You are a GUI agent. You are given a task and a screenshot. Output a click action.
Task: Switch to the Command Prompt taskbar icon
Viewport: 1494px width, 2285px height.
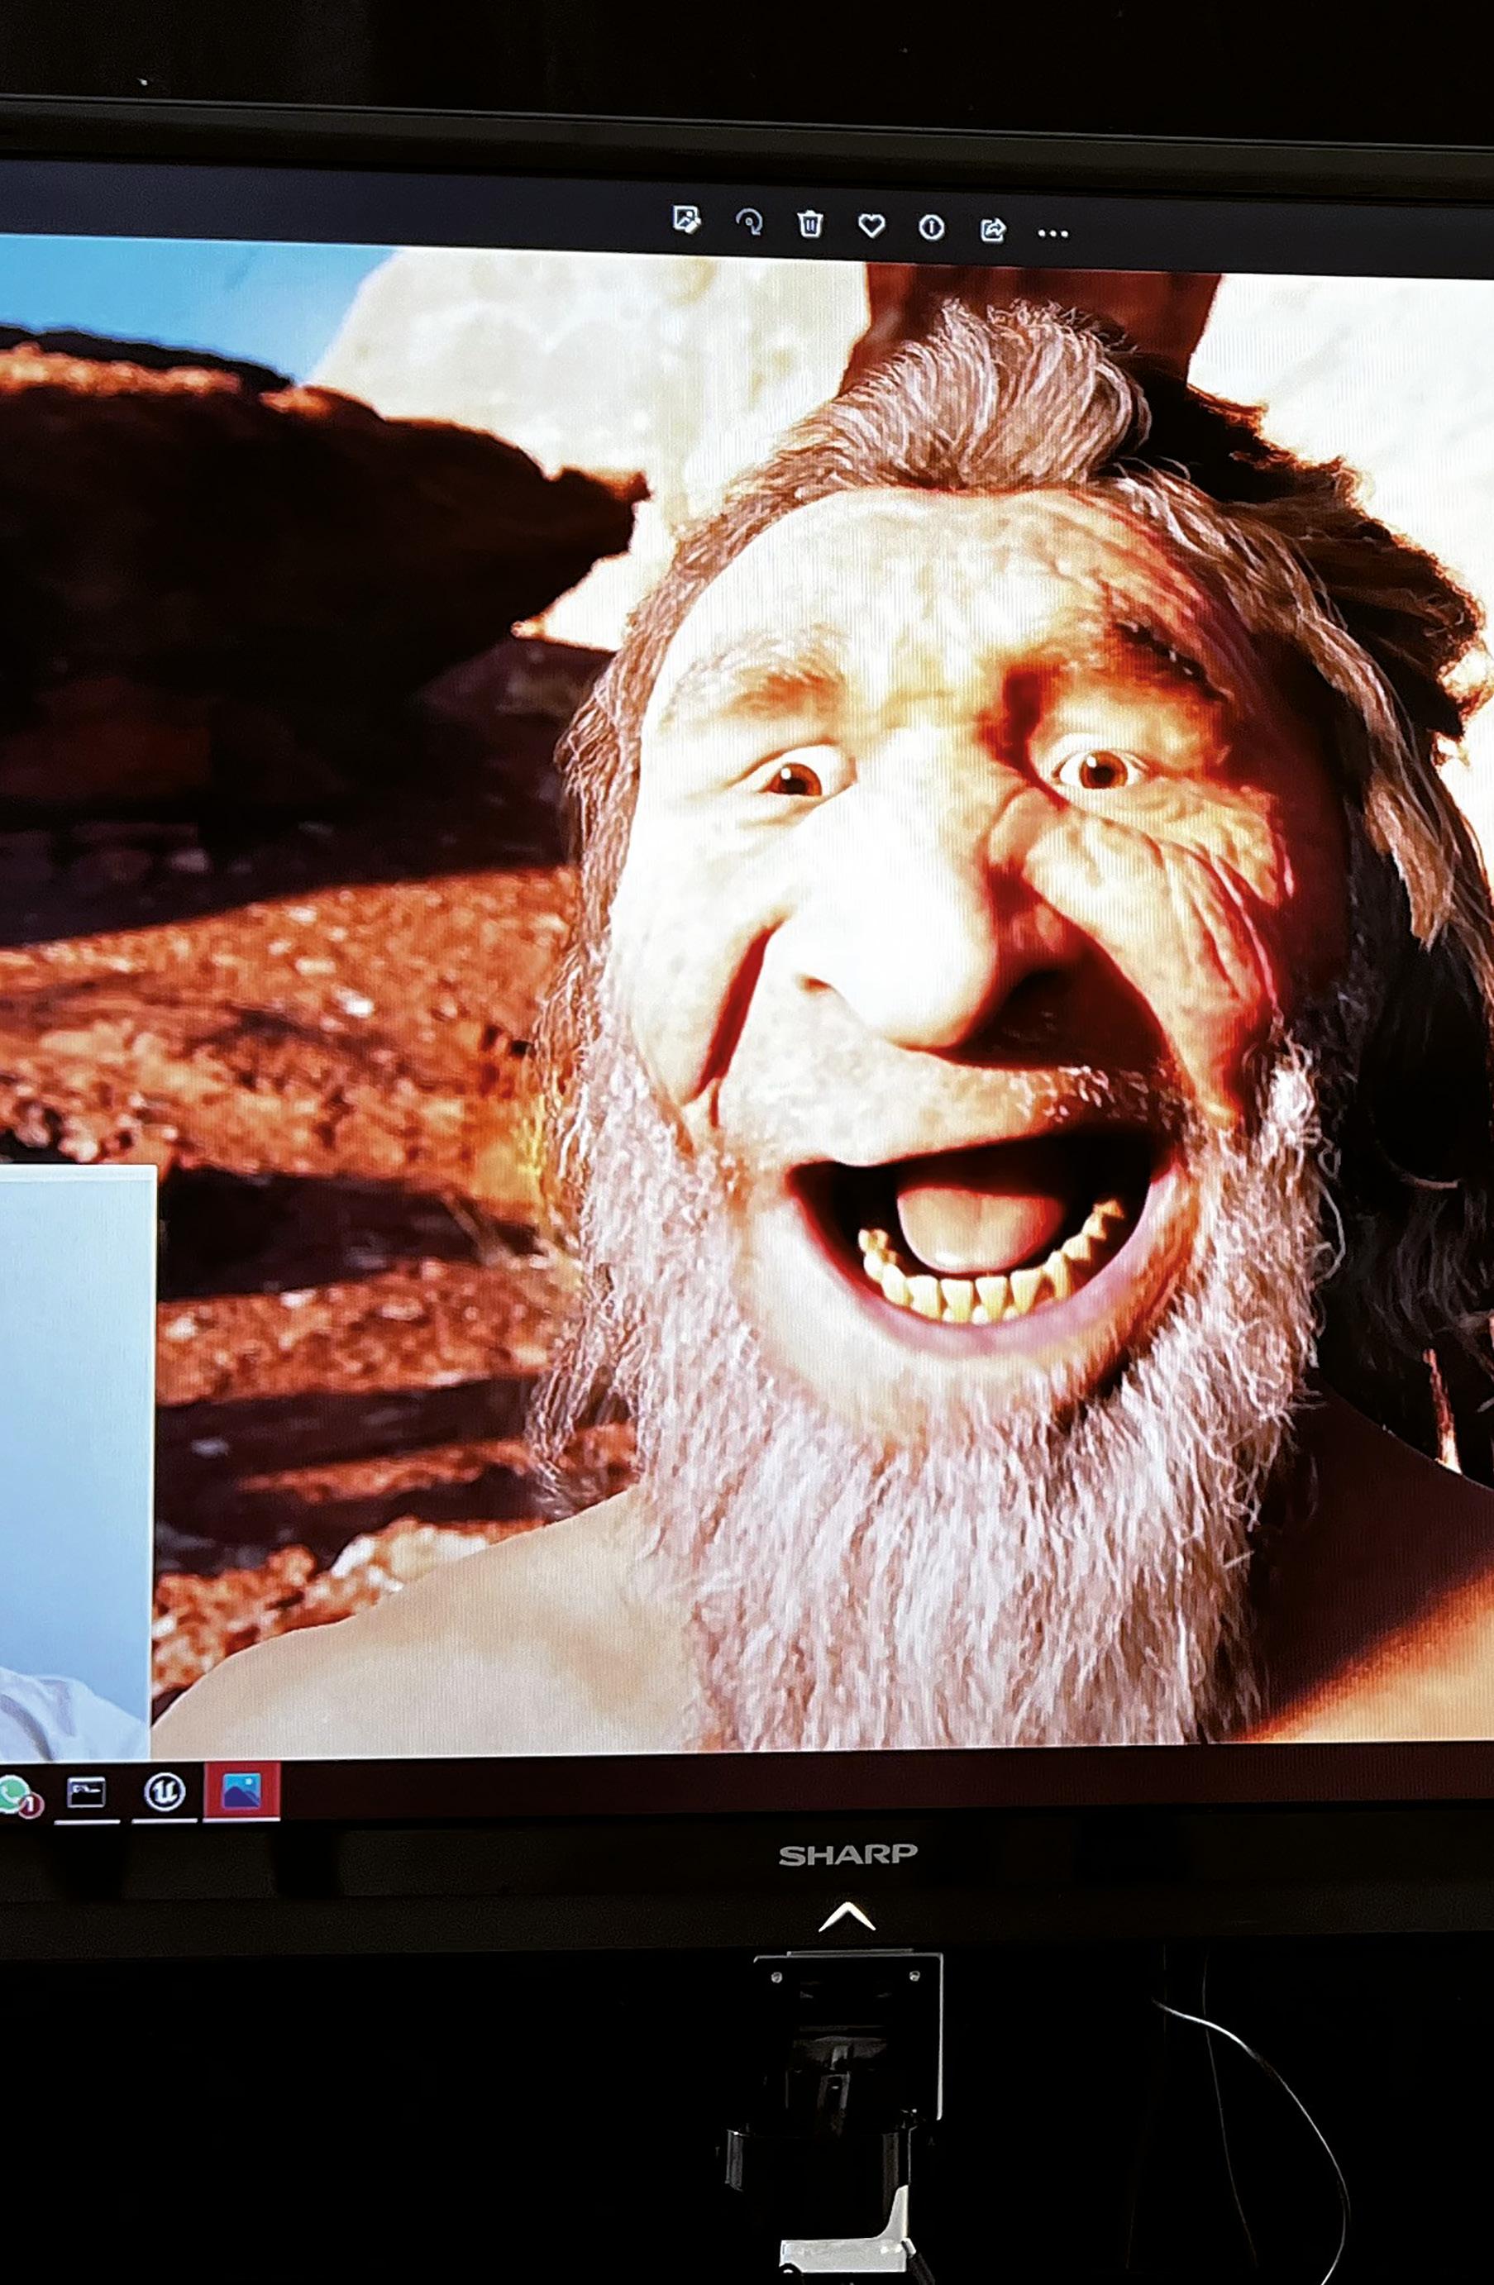tap(87, 1792)
